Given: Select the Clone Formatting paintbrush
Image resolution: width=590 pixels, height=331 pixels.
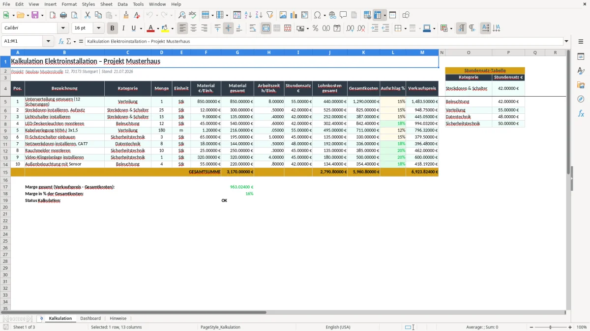Looking at the screenshot, I should 126,15.
